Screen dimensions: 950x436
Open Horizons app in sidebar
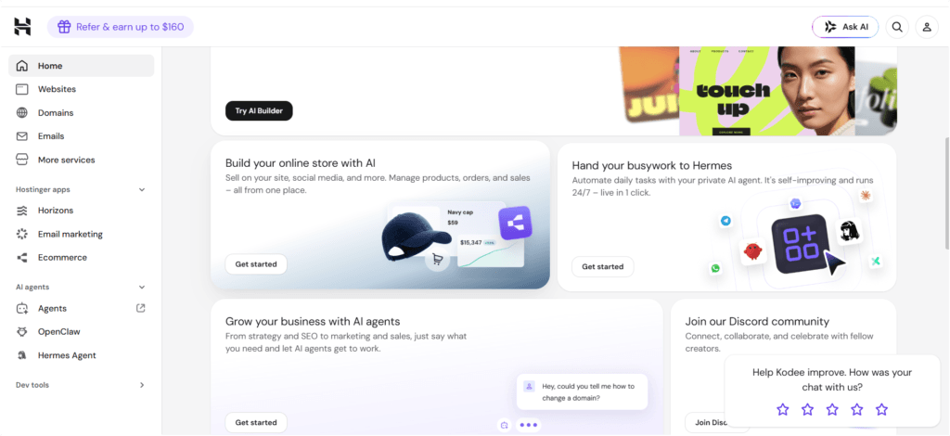tap(82, 211)
